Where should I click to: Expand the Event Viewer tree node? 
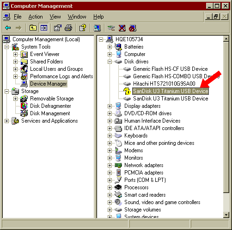click(x=15, y=54)
